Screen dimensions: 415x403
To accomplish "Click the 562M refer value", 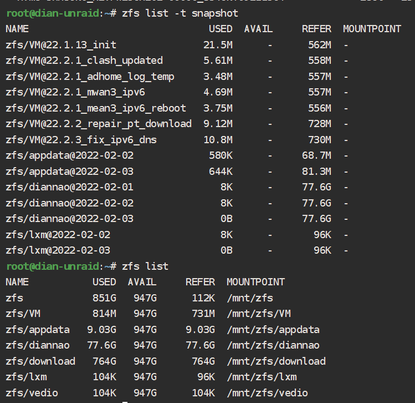I will click(320, 45).
